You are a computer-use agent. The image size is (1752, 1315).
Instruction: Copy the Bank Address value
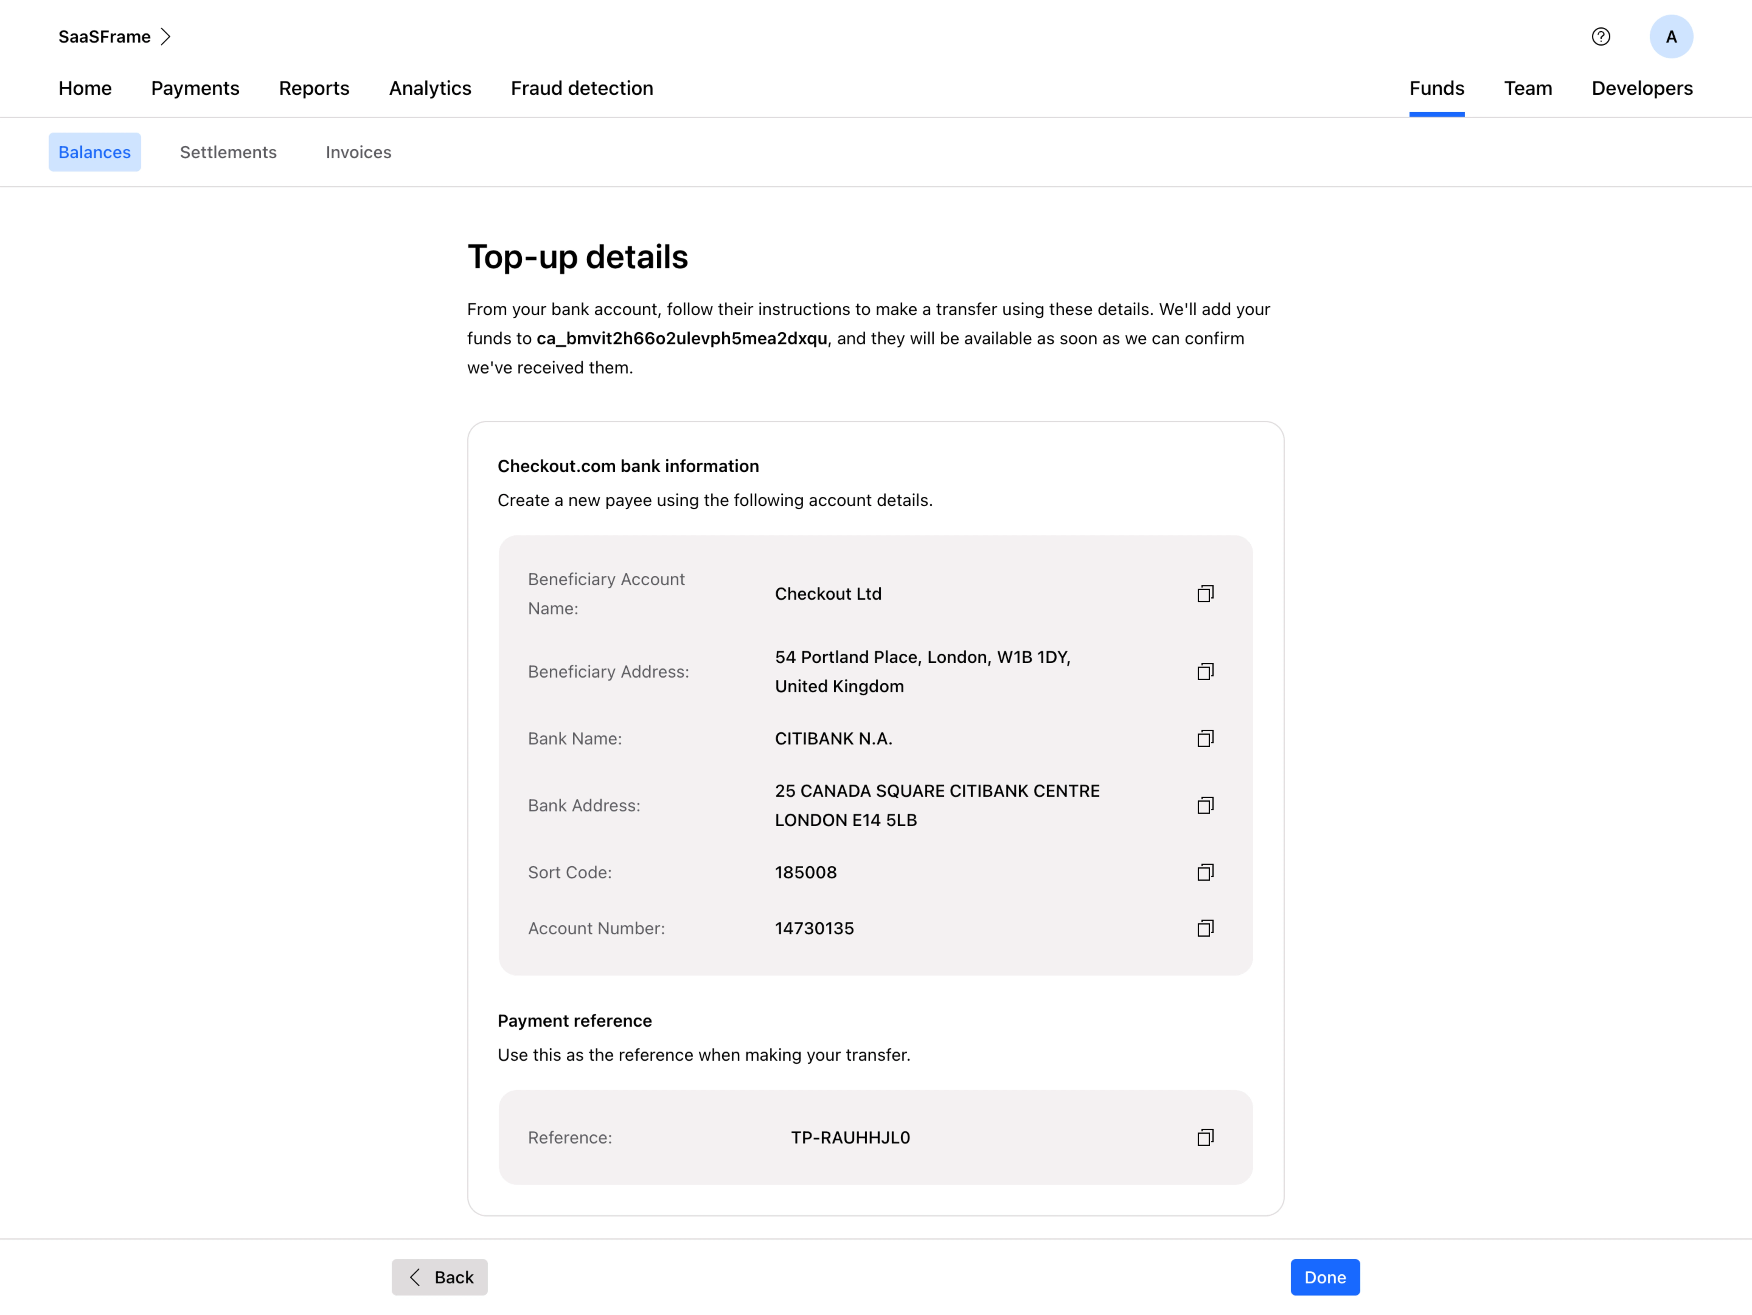(1205, 805)
